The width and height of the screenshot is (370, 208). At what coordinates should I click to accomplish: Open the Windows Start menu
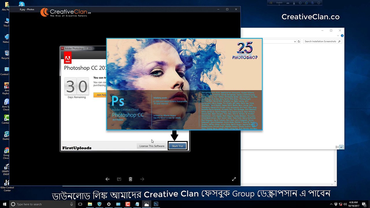[5, 204]
